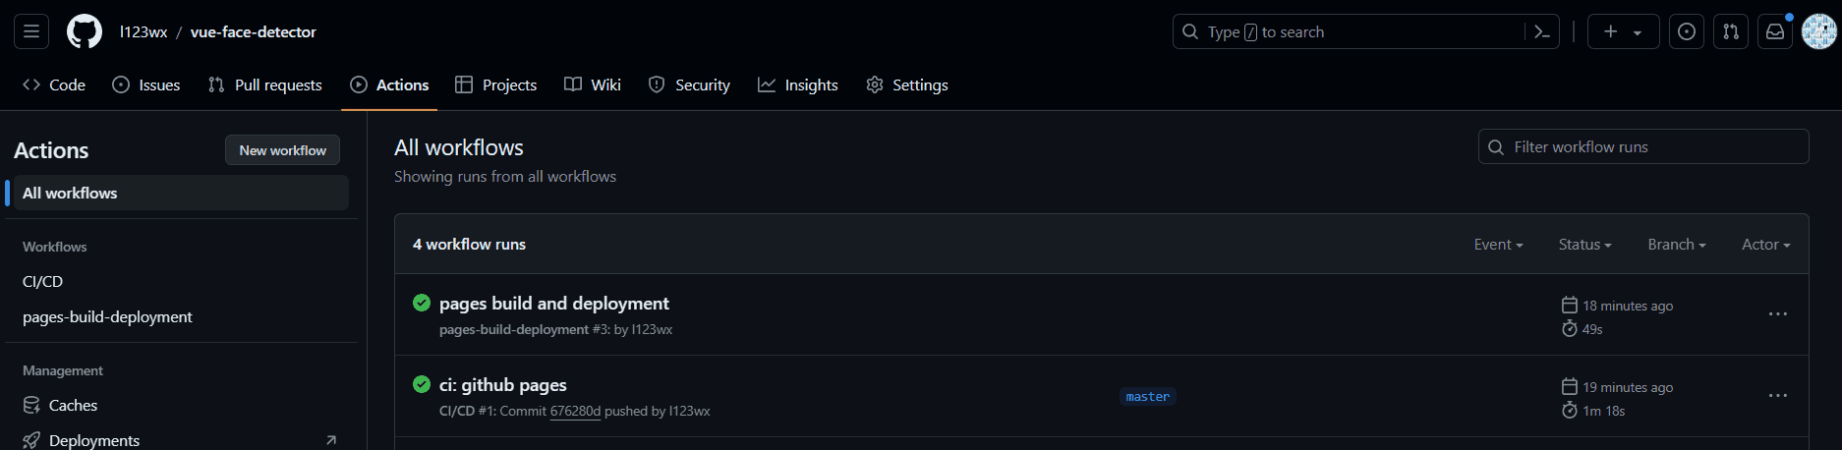Open the pages build and deployment run
Screen dimensions: 1842x450
553,304
